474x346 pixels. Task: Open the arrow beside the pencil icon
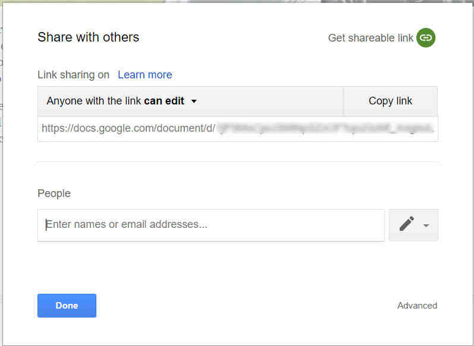[x=426, y=226]
